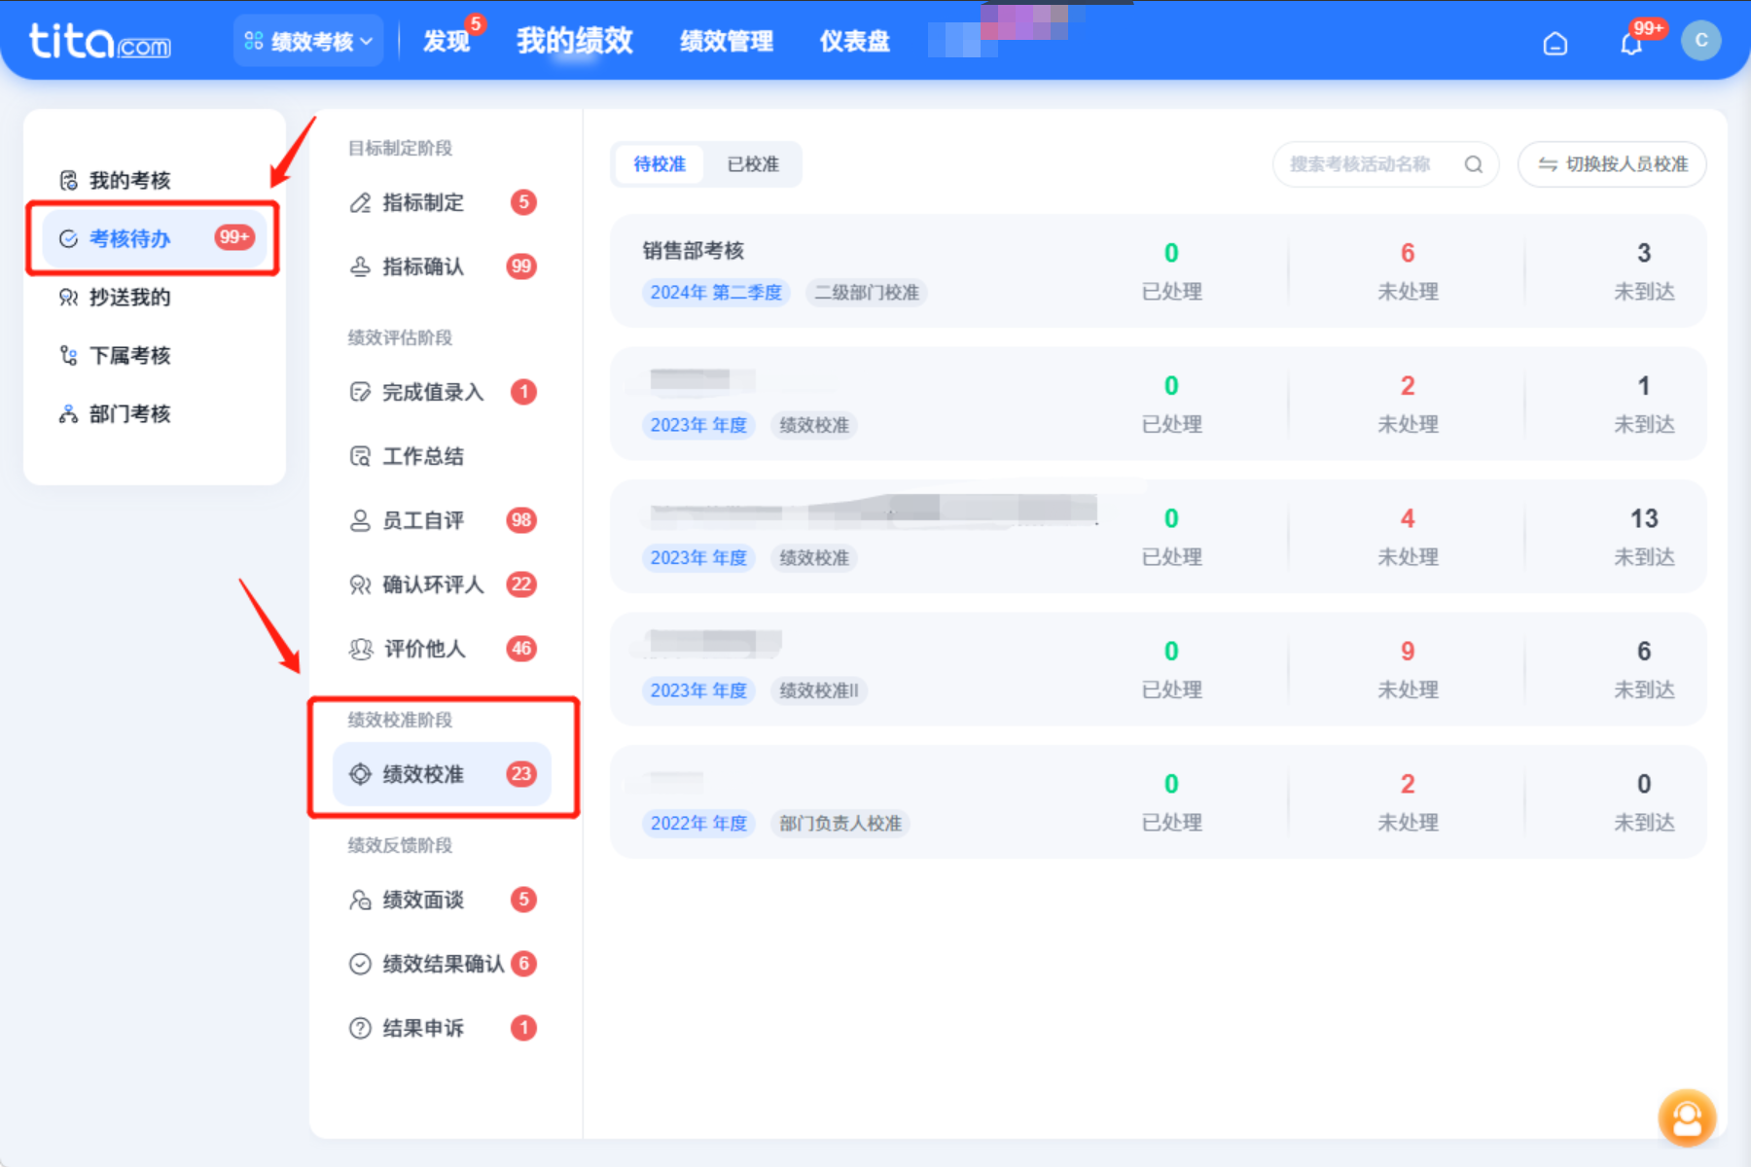Select 抄送我的 in the sidebar
This screenshot has height=1167, width=1751.
point(129,298)
